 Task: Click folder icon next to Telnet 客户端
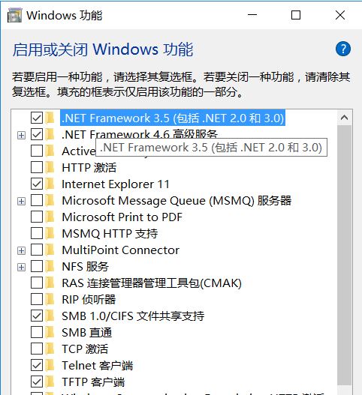point(50,366)
